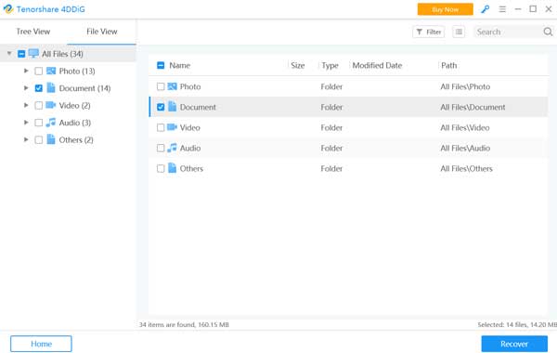Select the All Files\Others path cell
Screen dimensions: 557x353
coord(466,168)
